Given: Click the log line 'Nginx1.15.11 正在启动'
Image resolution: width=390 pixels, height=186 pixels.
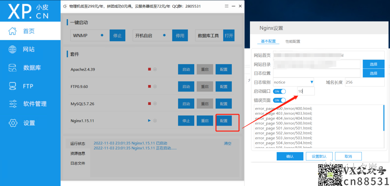Looking at the screenshot, I should point(135,148).
